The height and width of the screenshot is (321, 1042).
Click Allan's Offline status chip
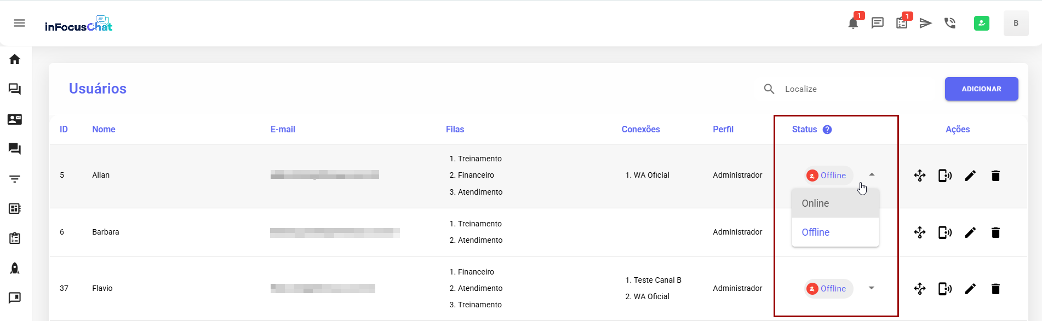coord(828,176)
